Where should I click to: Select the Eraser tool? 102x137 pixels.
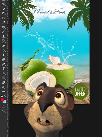[x=3, y=46]
